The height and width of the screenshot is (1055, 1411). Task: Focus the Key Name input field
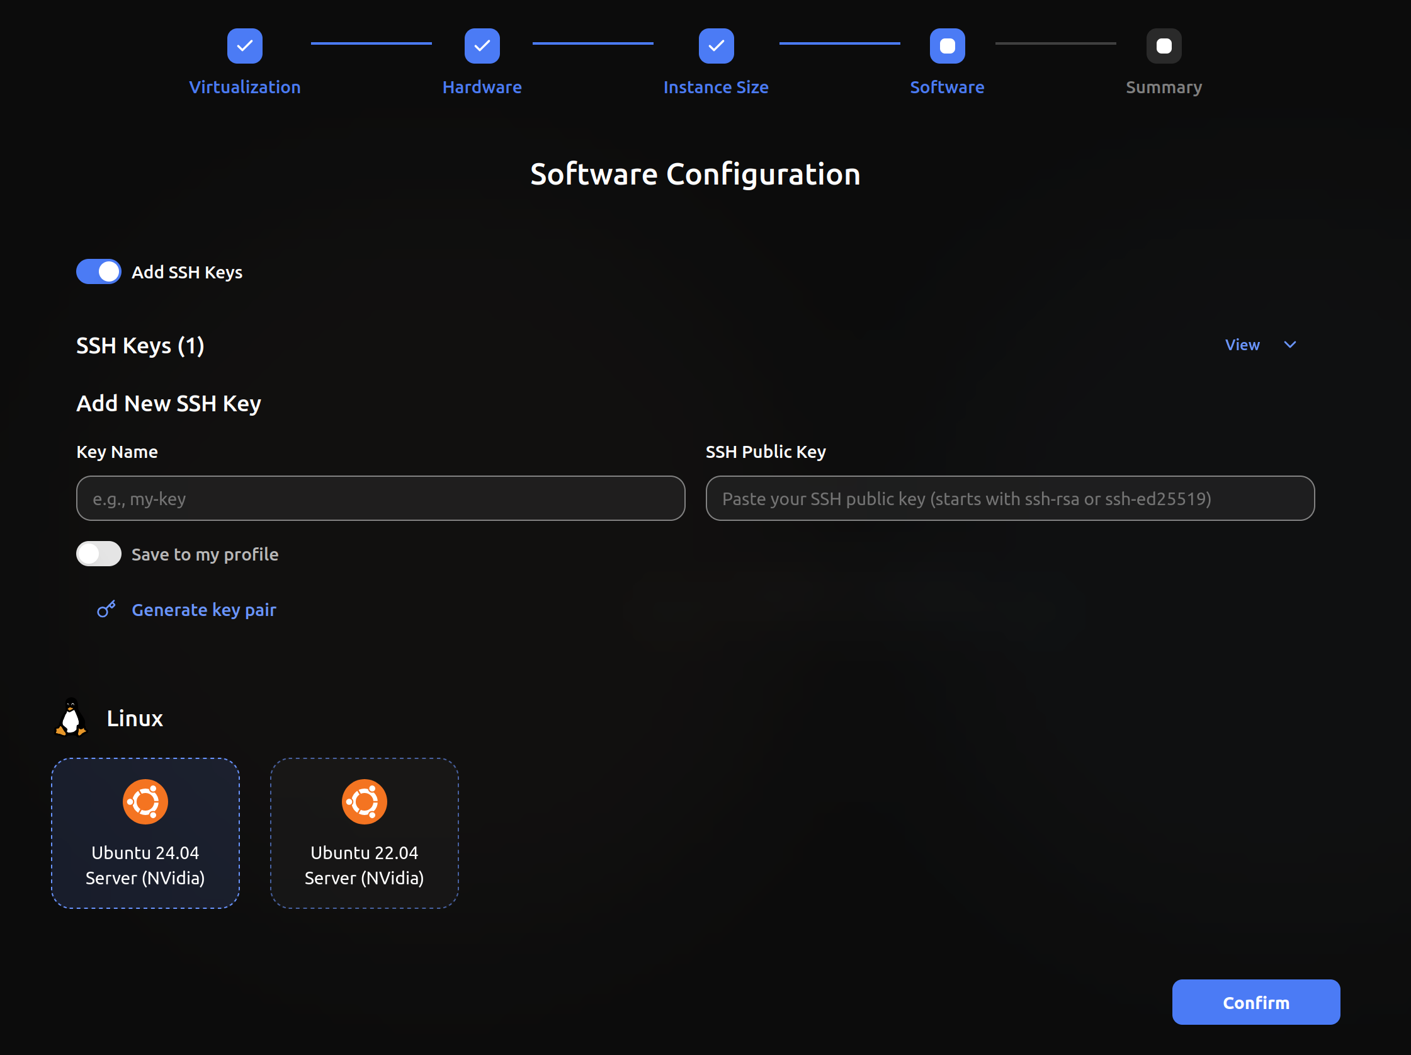pyautogui.click(x=380, y=498)
